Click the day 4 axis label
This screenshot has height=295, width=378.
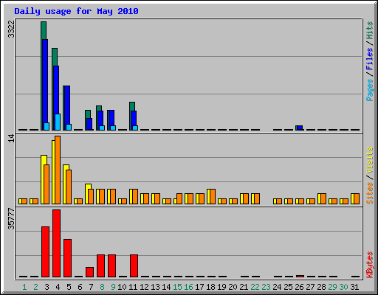pyautogui.click(x=58, y=287)
